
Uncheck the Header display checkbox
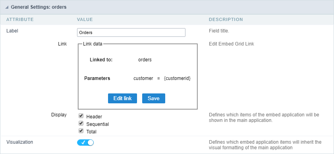tap(81, 116)
